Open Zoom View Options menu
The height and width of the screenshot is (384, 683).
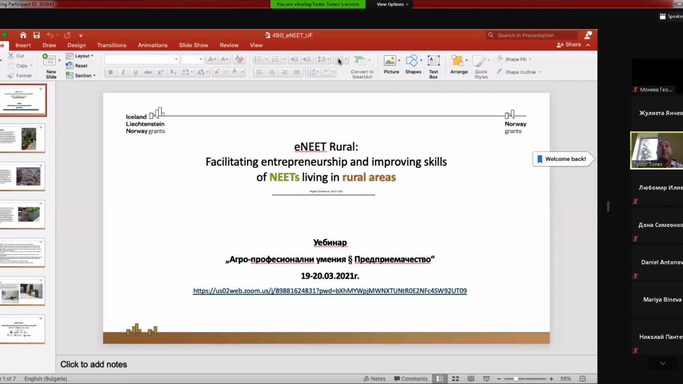tap(393, 4)
